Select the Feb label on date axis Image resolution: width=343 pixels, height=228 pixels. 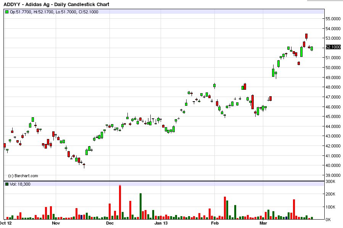[x=214, y=223]
